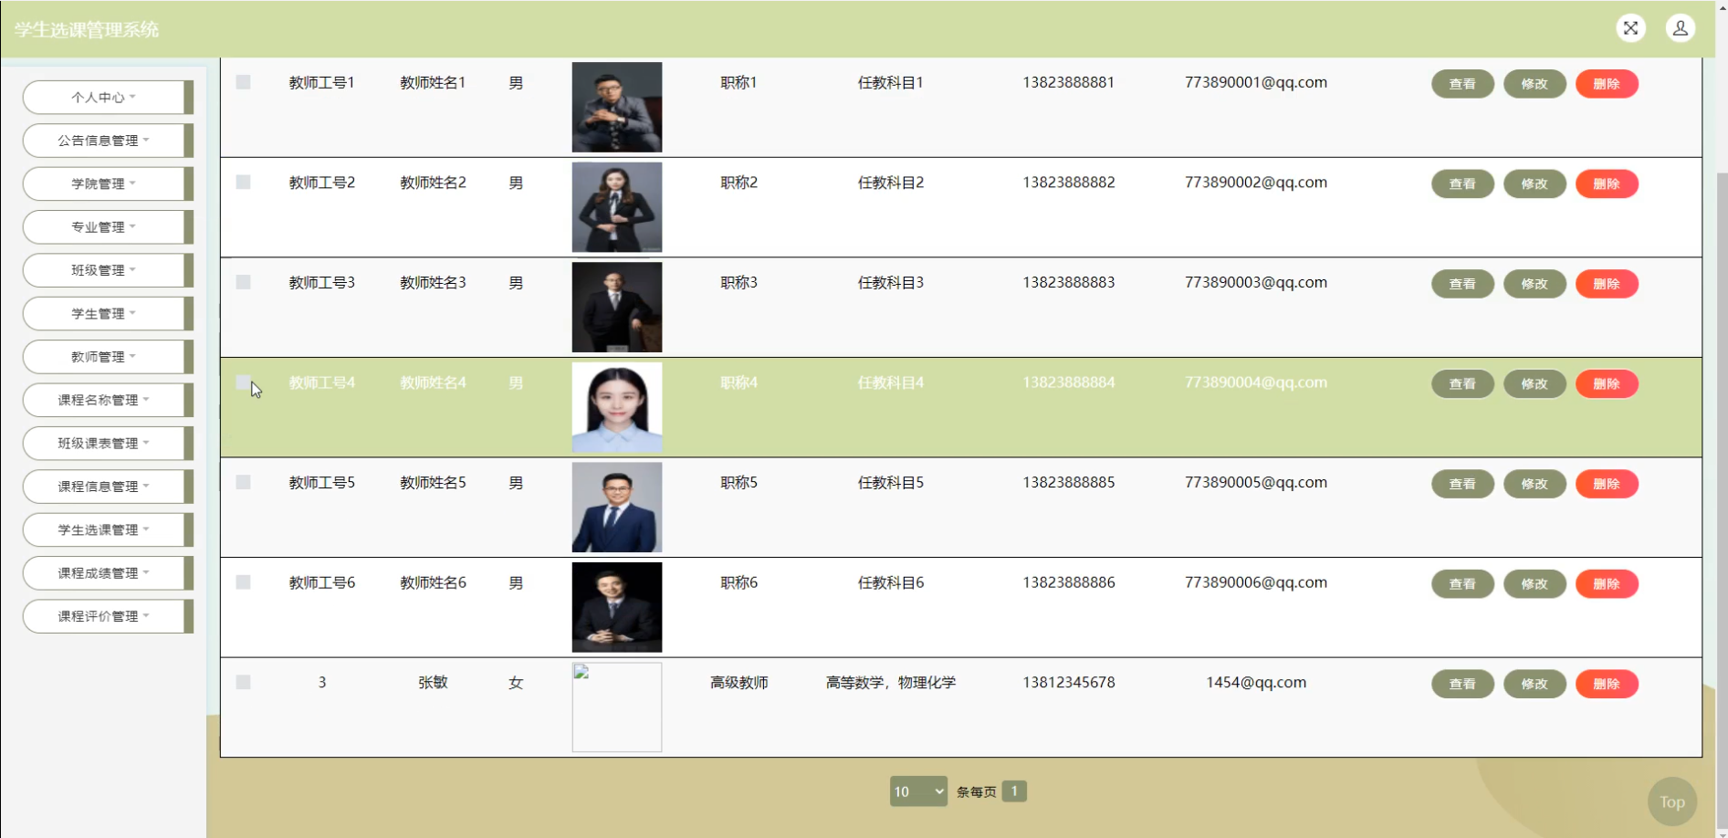Click 修改 for 教师姓名1

pyautogui.click(x=1534, y=84)
